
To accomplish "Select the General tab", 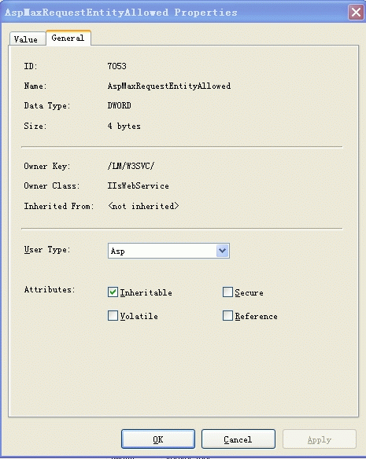I will click(x=68, y=38).
